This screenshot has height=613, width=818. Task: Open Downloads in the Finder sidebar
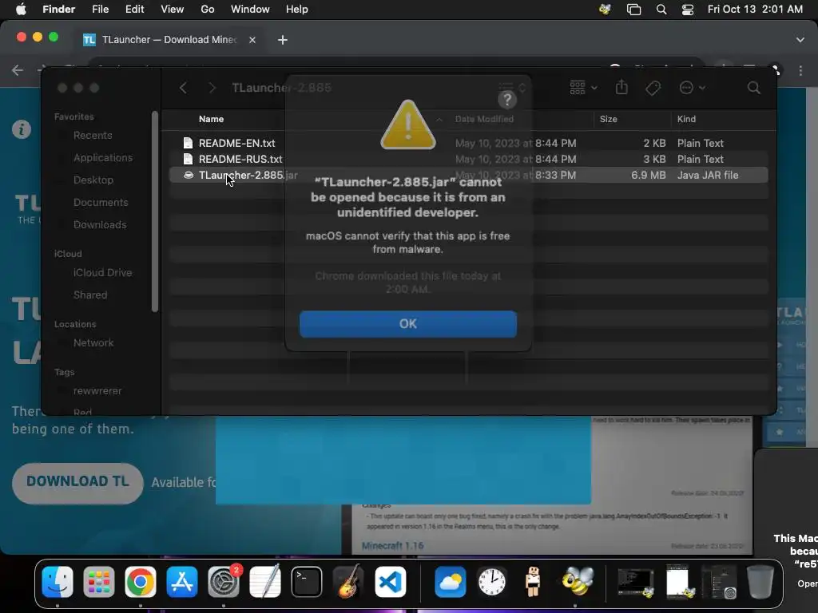coord(100,224)
